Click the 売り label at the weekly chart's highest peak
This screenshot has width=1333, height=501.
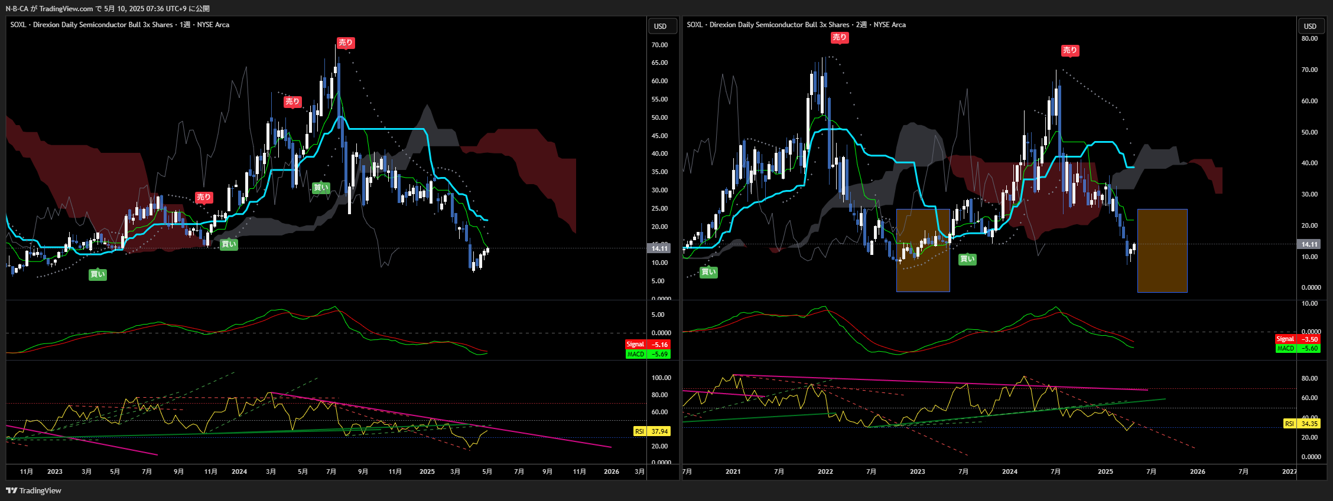pyautogui.click(x=345, y=42)
